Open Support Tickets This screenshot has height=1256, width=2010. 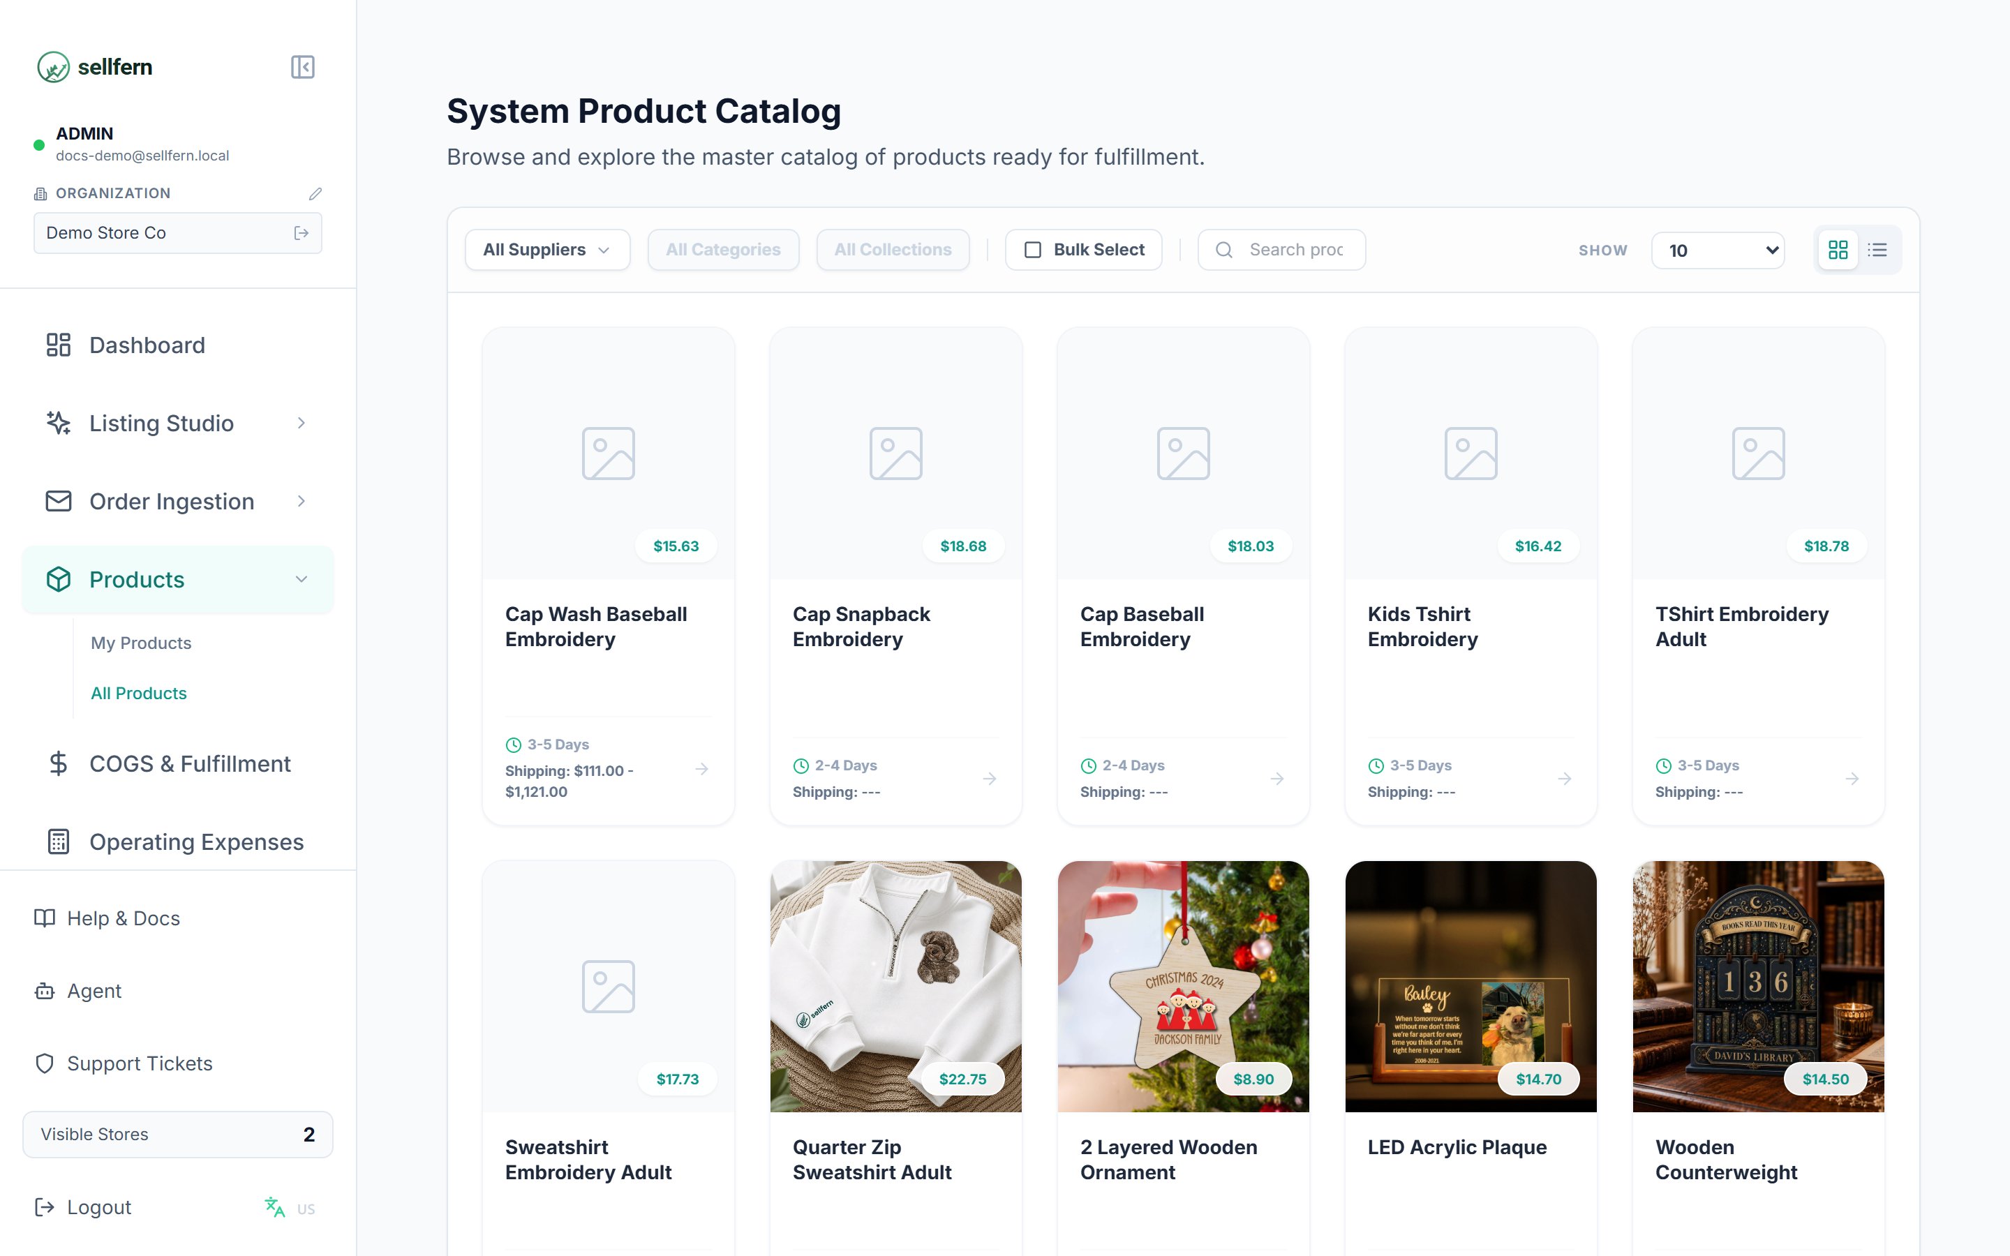[x=124, y=1063]
